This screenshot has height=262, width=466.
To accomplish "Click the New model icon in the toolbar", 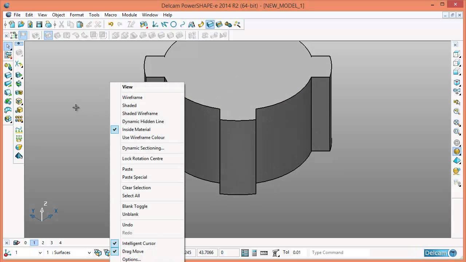I will coord(12,24).
